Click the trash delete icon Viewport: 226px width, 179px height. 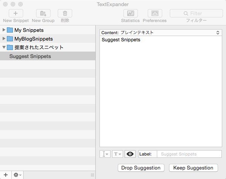(65, 13)
